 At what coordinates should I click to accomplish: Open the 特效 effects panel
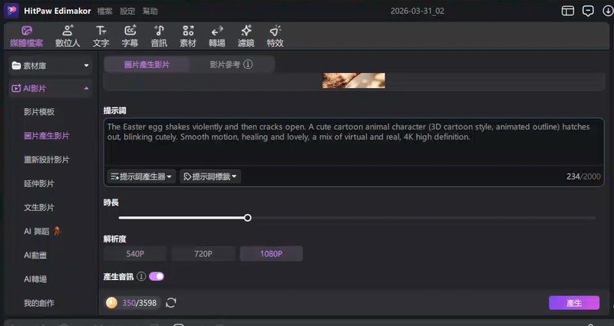(x=275, y=36)
